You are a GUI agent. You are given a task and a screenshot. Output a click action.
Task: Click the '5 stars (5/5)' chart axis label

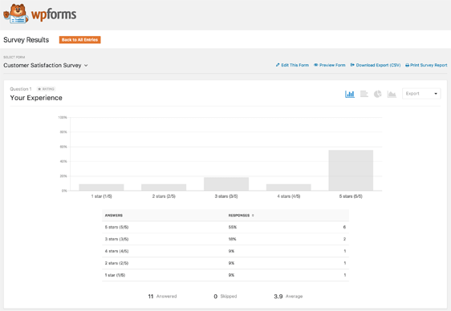tap(351, 196)
